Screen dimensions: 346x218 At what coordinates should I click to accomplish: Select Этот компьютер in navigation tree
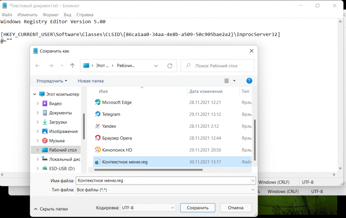coord(63,94)
